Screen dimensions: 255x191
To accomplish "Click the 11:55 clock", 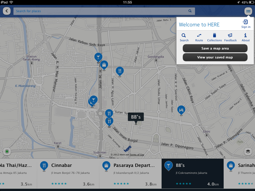I will pos(128,2).
